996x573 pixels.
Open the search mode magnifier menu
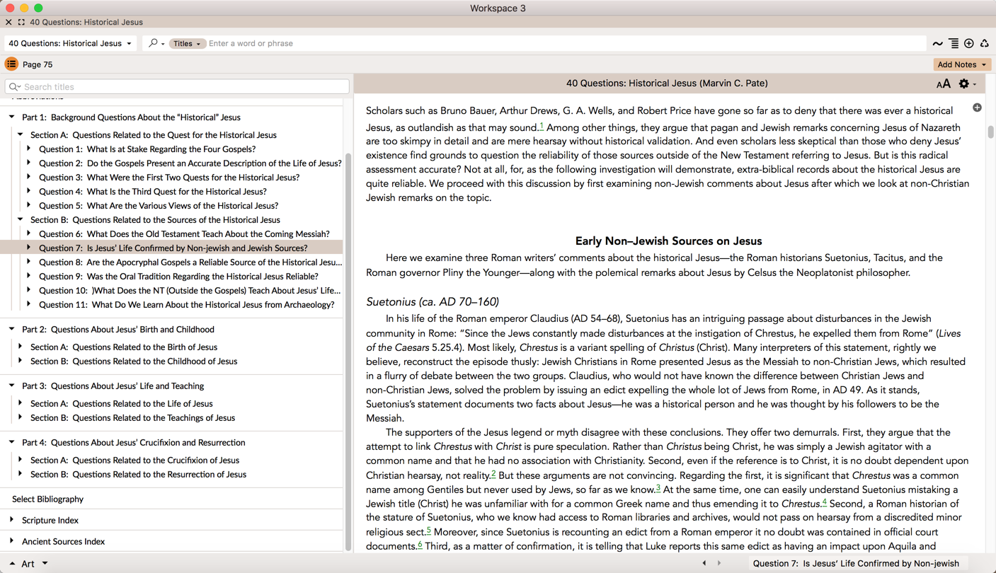[x=156, y=43]
